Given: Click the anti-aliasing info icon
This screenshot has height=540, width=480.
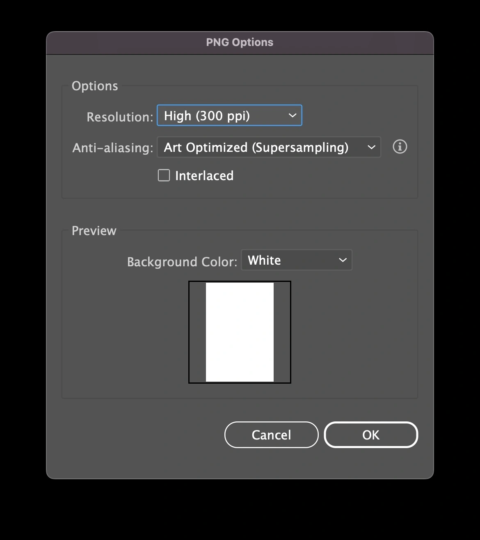Looking at the screenshot, I should pyautogui.click(x=400, y=147).
